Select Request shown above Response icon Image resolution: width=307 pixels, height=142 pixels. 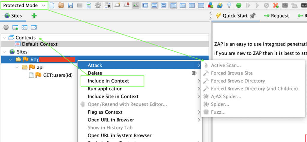click(201, 5)
